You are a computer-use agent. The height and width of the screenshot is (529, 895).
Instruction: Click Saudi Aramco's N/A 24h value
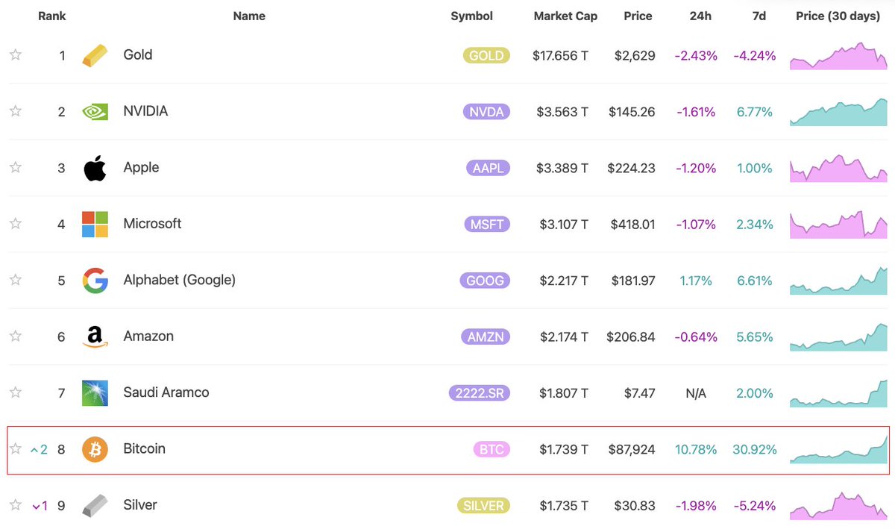(695, 393)
